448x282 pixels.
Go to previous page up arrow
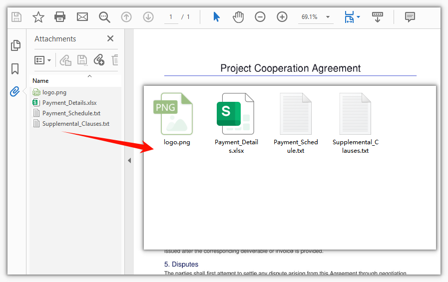point(126,17)
